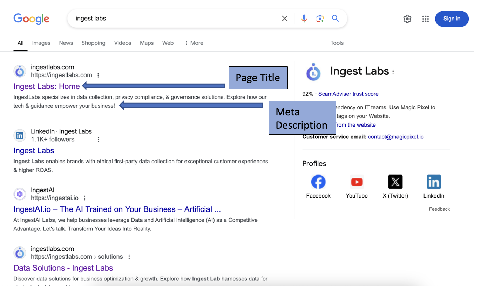Switch to the Videos tab

[123, 43]
